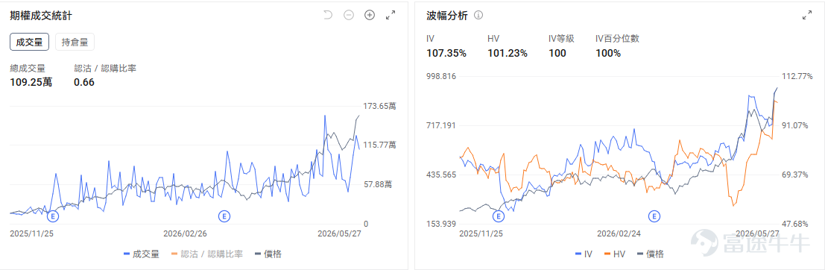Click the 91.07% axis label
The width and height of the screenshot is (825, 270).
pos(795,125)
